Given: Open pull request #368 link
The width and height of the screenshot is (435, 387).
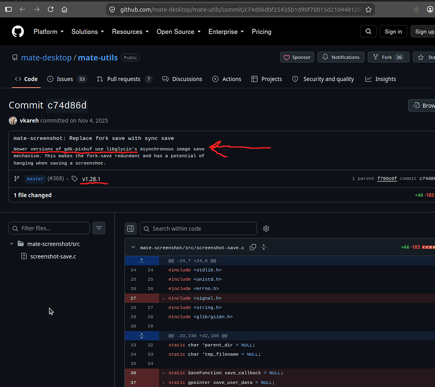Looking at the screenshot, I should 56,179.
